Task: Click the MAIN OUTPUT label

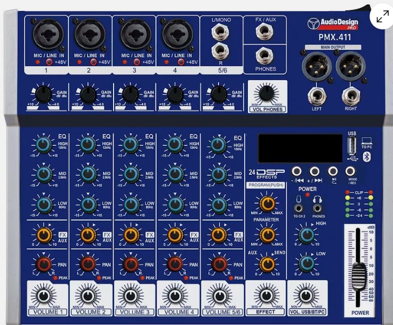Action: point(333,47)
